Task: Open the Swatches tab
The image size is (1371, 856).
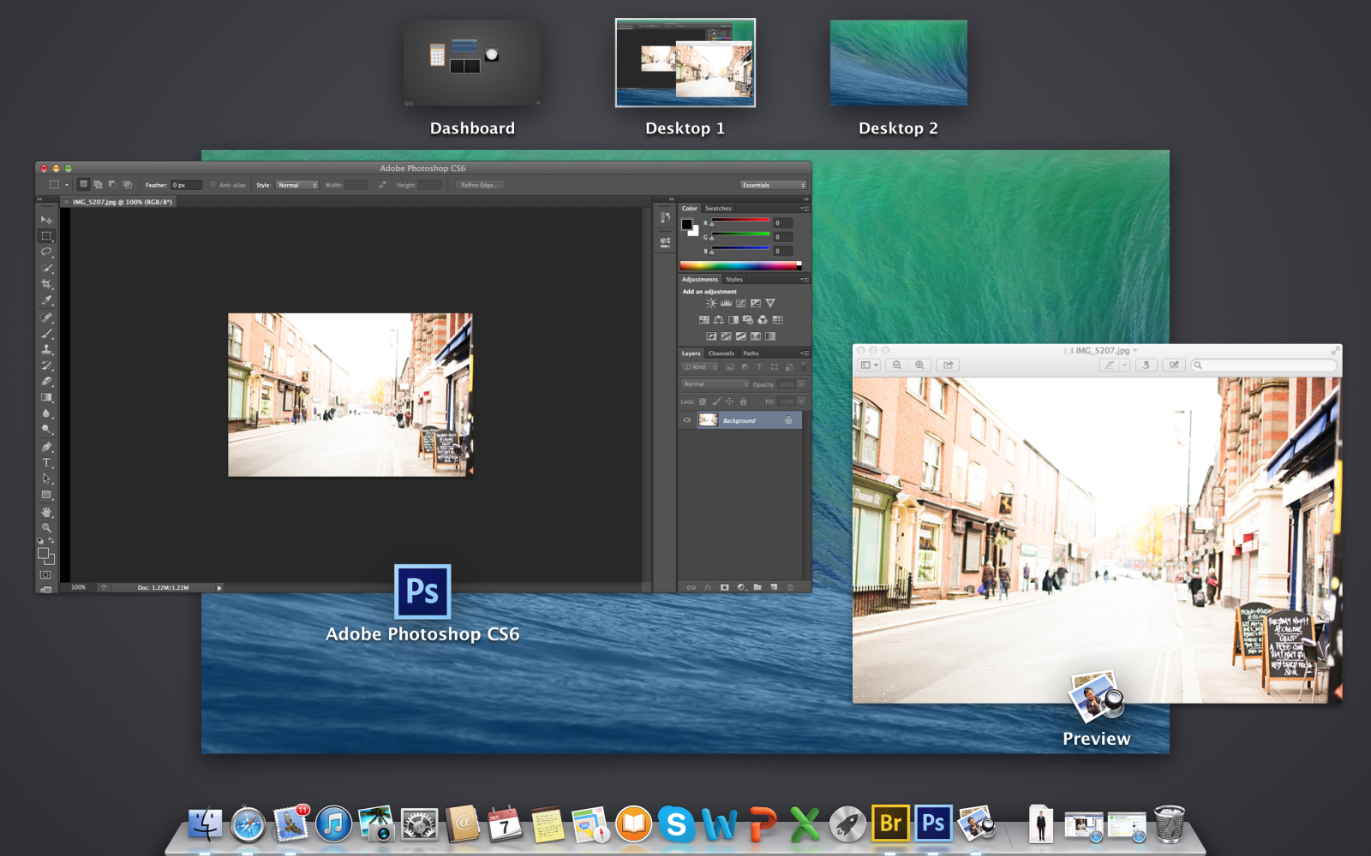Action: coord(718,208)
